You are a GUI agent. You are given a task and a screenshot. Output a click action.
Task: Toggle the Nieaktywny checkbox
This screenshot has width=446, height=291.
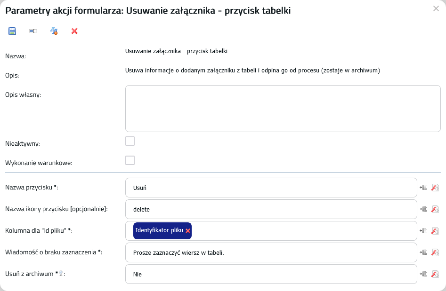click(x=130, y=141)
